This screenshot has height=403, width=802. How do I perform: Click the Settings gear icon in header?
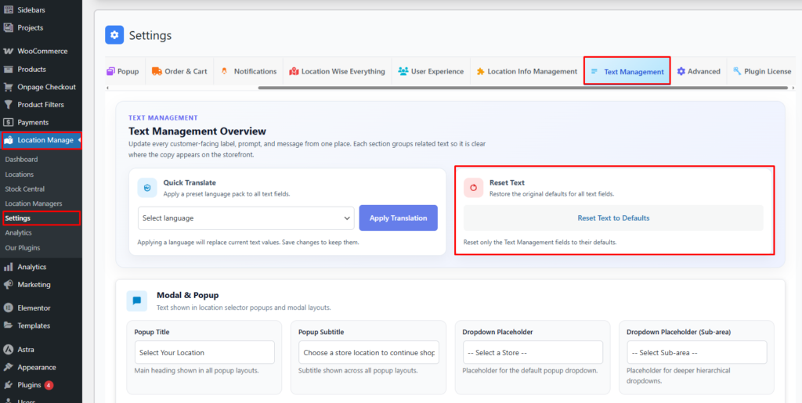[115, 35]
